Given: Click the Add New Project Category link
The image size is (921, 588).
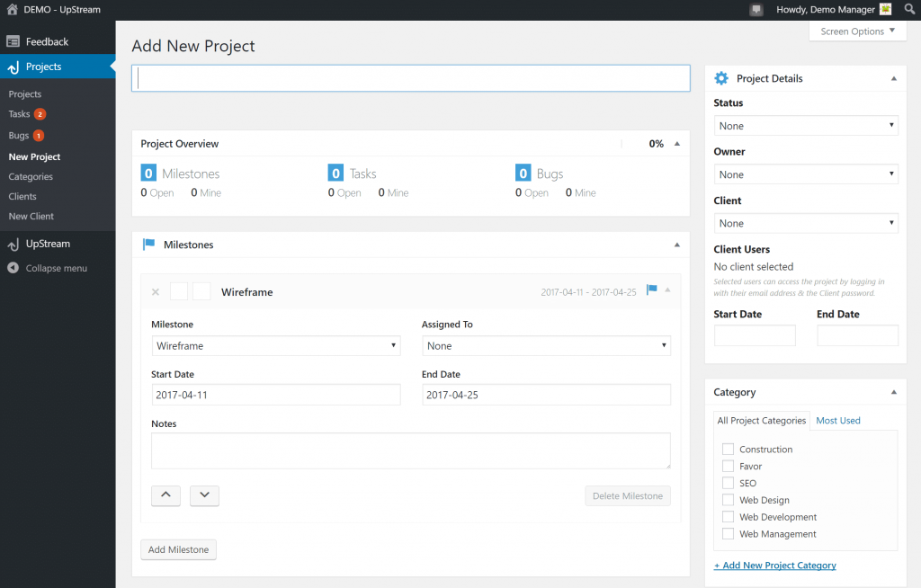Looking at the screenshot, I should (x=774, y=565).
